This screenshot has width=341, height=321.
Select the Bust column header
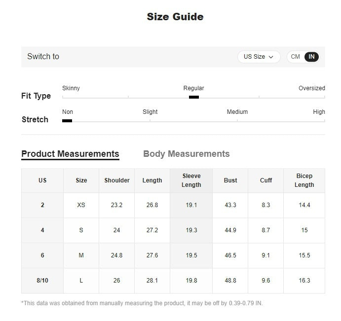(230, 180)
